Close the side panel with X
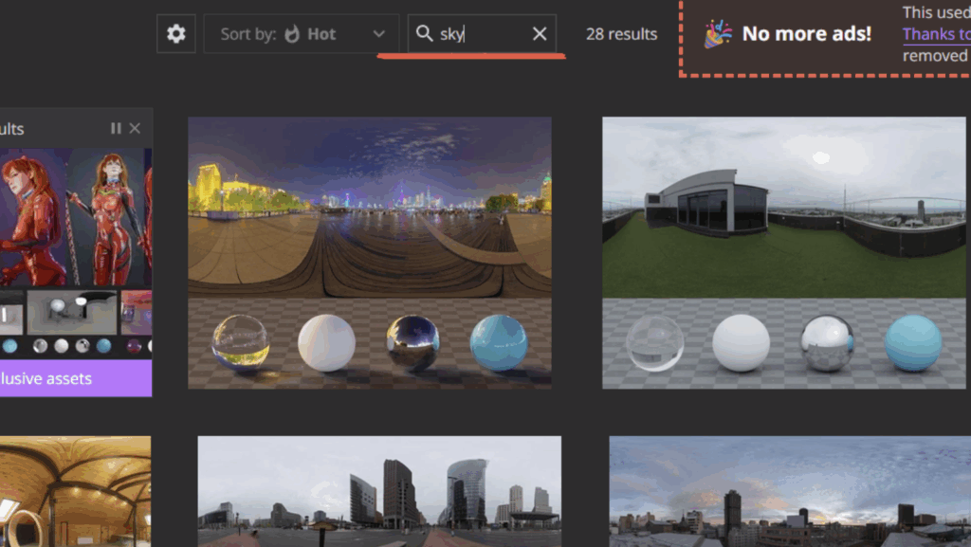 [x=135, y=129]
